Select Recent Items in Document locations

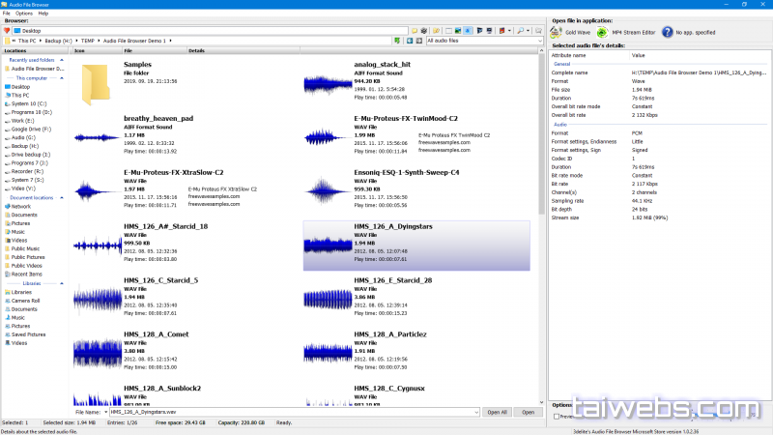[x=26, y=275]
